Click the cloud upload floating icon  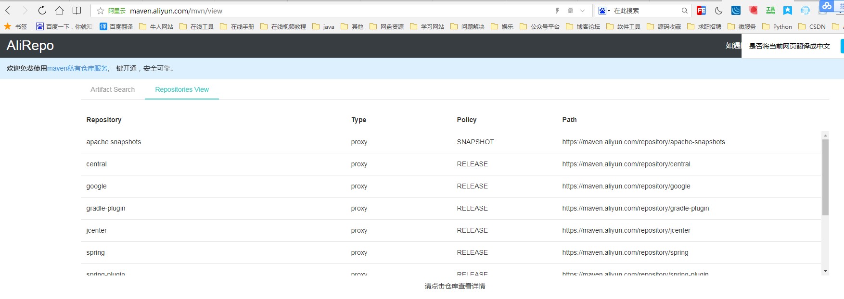pyautogui.click(x=827, y=6)
